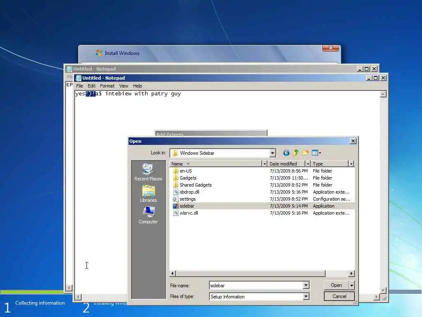Click Notepad vertical scroll up arrow
This screenshot has height=317, width=422.
pyautogui.click(x=383, y=94)
